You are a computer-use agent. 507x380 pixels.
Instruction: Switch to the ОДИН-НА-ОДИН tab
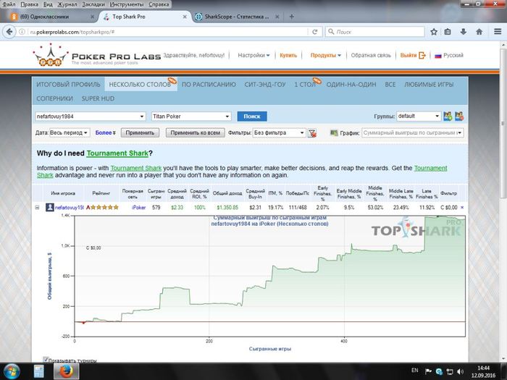(351, 85)
